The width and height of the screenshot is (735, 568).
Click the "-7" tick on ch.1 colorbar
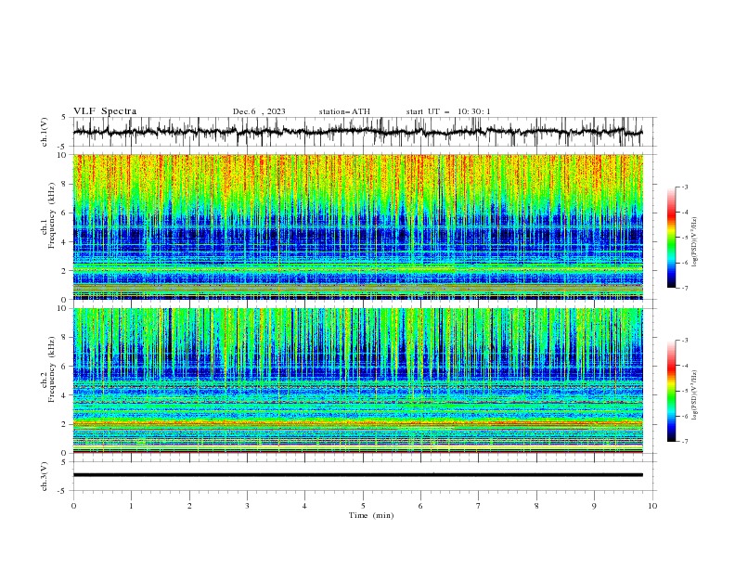point(685,288)
